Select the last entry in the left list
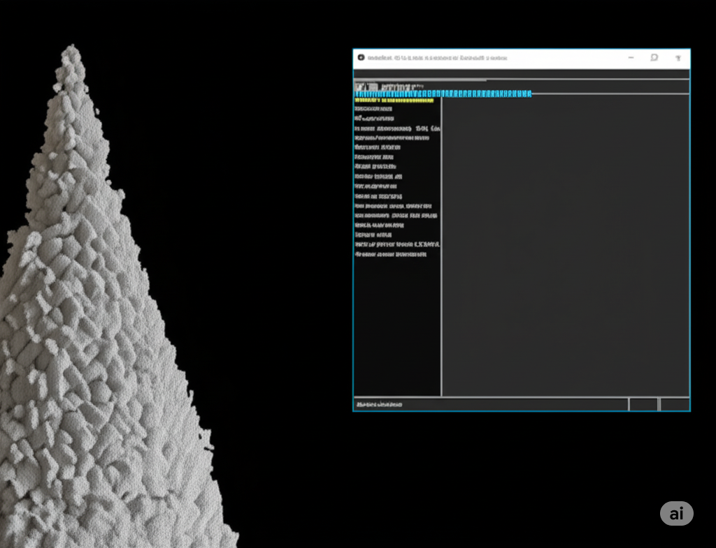Viewport: 716px width, 548px height. [x=390, y=254]
